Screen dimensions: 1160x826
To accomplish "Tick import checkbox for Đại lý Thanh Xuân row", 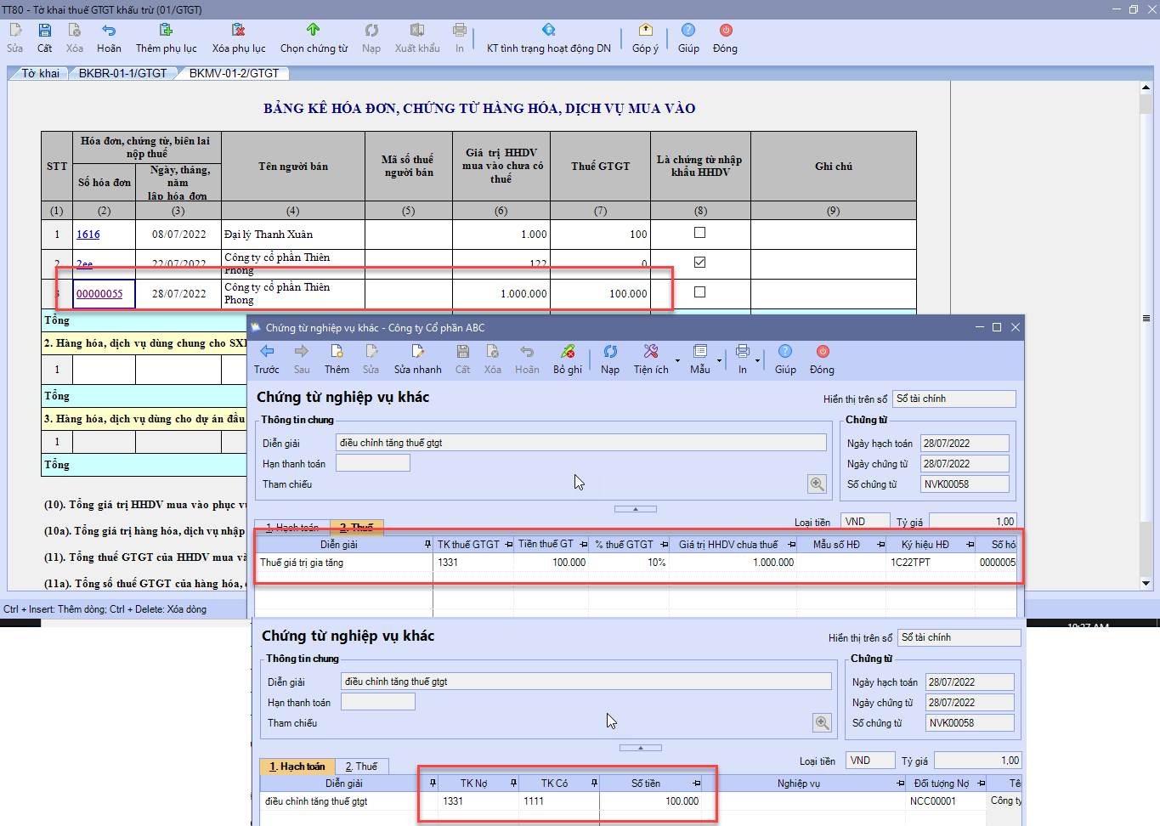I will pos(699,232).
